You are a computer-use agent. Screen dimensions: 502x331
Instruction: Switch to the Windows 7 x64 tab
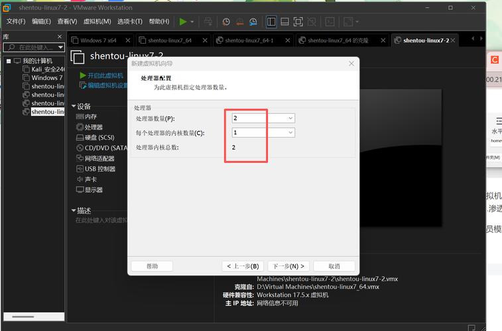(x=98, y=40)
